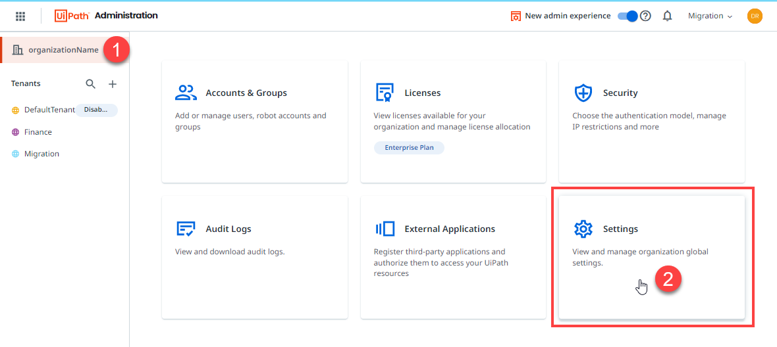Toggle the New admin experience switch
Image resolution: width=777 pixels, height=347 pixels.
pyautogui.click(x=628, y=16)
